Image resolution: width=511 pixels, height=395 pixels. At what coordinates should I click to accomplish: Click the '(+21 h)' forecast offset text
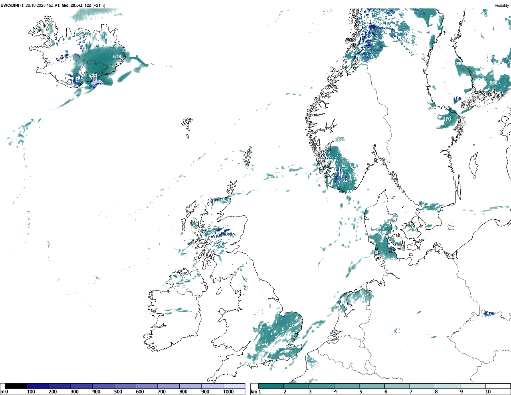(x=99, y=6)
